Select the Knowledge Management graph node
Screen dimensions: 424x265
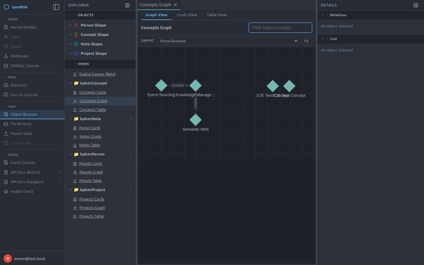coord(196,85)
